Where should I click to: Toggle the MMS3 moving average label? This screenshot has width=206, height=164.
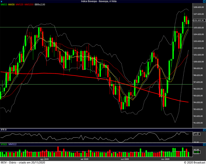[x=4, y=5]
